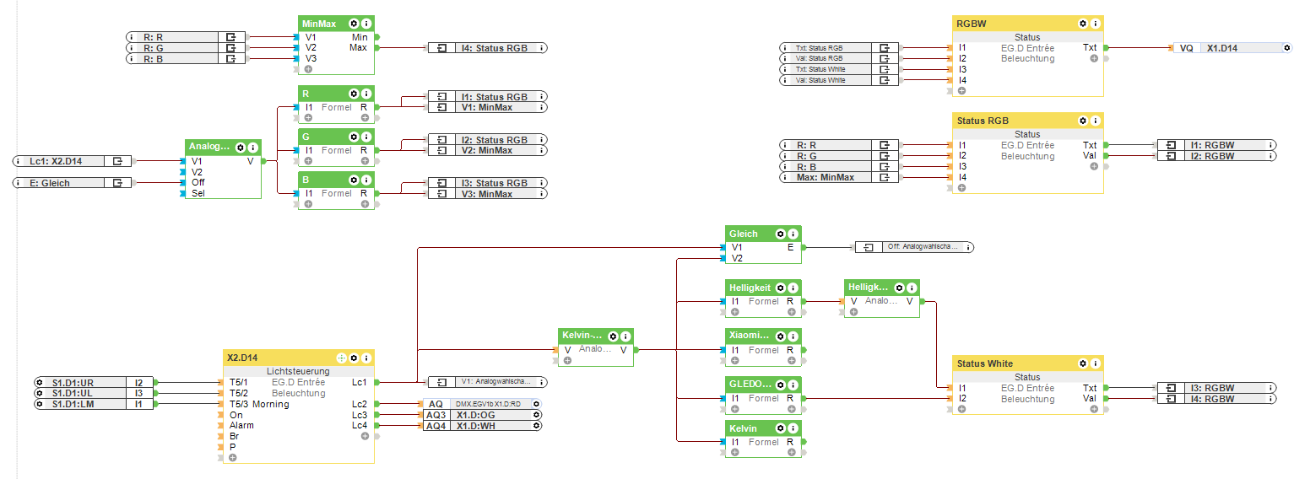The image size is (1294, 479).
Task: Click info icon on Helligkeit formula block
Action: (x=793, y=288)
